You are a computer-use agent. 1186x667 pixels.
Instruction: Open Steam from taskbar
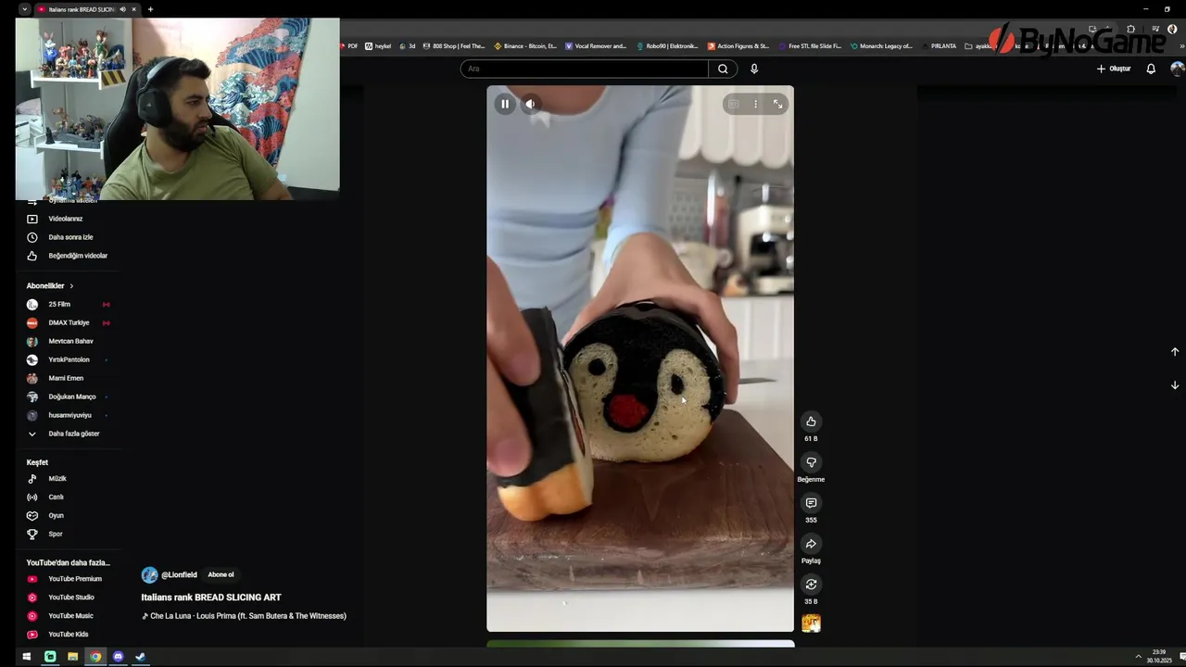tap(140, 657)
